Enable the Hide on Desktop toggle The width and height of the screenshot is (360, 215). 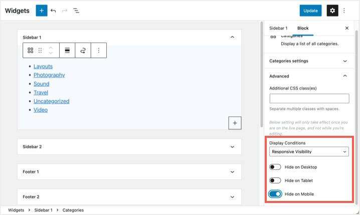[x=275, y=167]
